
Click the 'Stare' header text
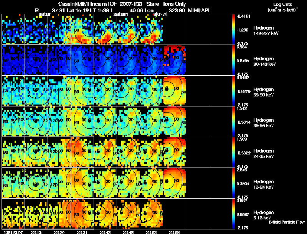(x=153, y=4)
